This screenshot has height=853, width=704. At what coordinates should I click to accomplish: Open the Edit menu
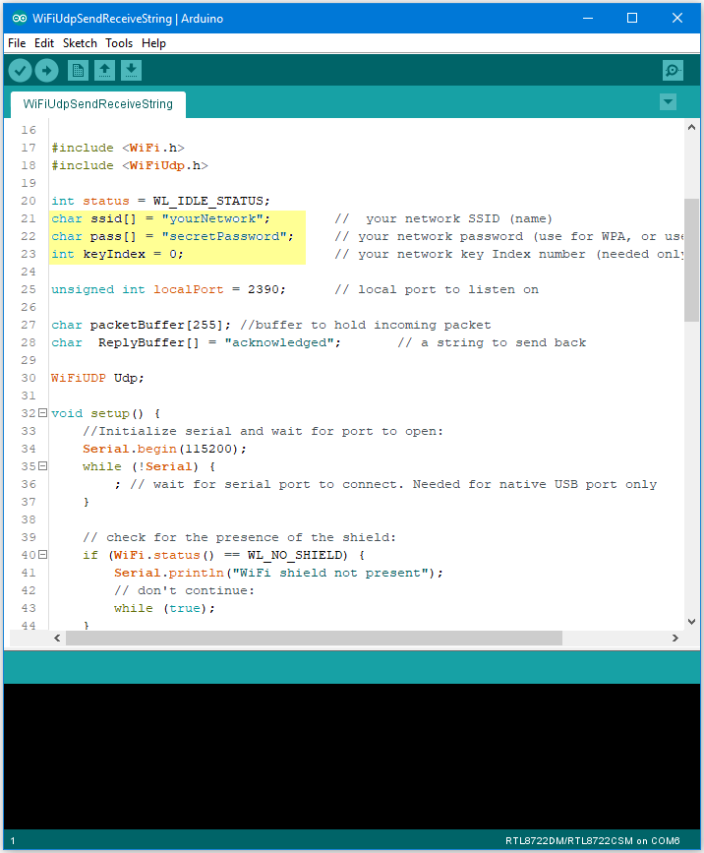click(44, 43)
